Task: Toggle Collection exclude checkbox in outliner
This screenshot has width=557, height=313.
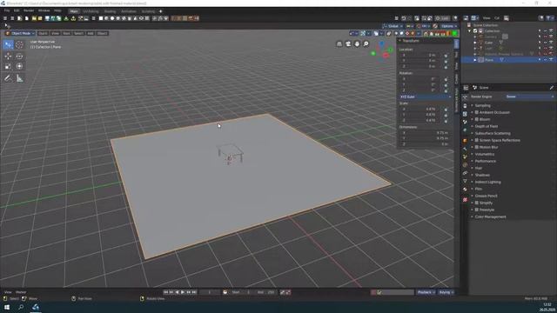Action: coord(475,31)
